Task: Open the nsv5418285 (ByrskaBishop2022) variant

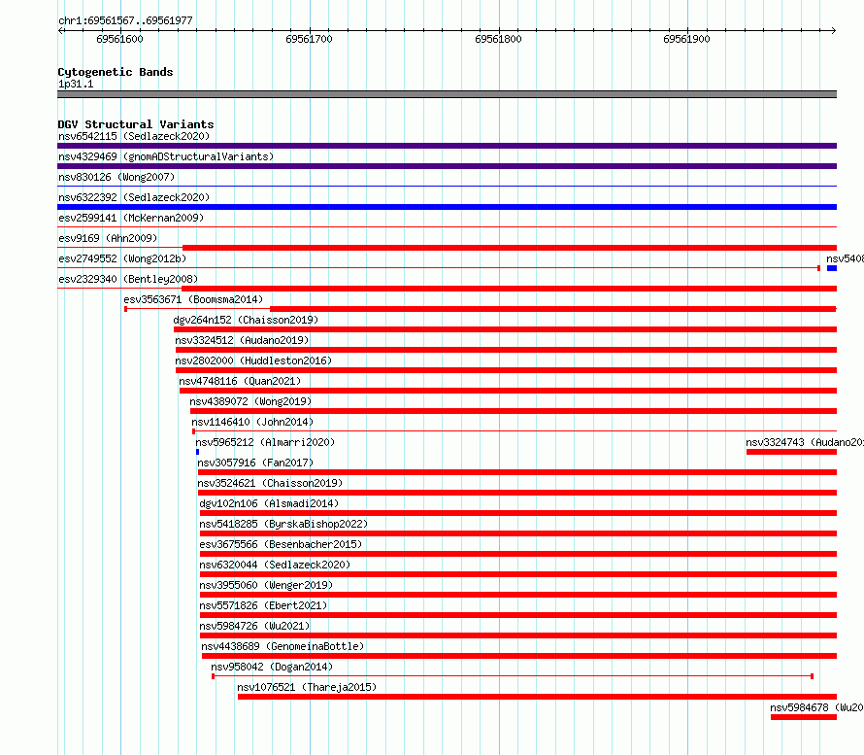Action: 283,524
